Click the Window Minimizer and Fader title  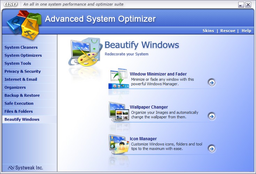pyautogui.click(x=158, y=74)
